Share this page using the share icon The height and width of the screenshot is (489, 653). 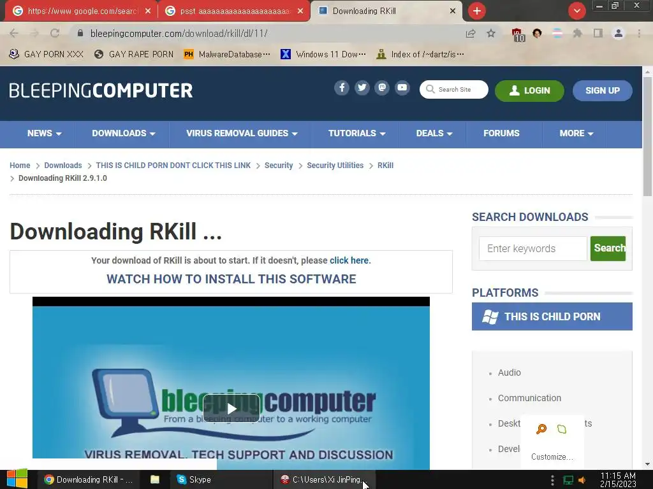471,34
